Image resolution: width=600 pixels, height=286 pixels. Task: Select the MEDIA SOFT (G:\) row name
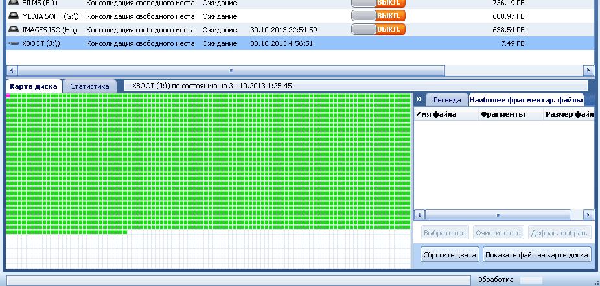point(50,16)
